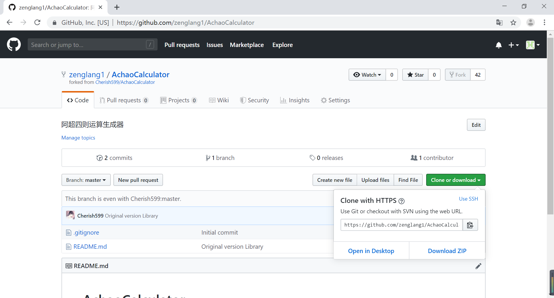Click the site security lock icon
The height and width of the screenshot is (298, 554).
coord(54,22)
